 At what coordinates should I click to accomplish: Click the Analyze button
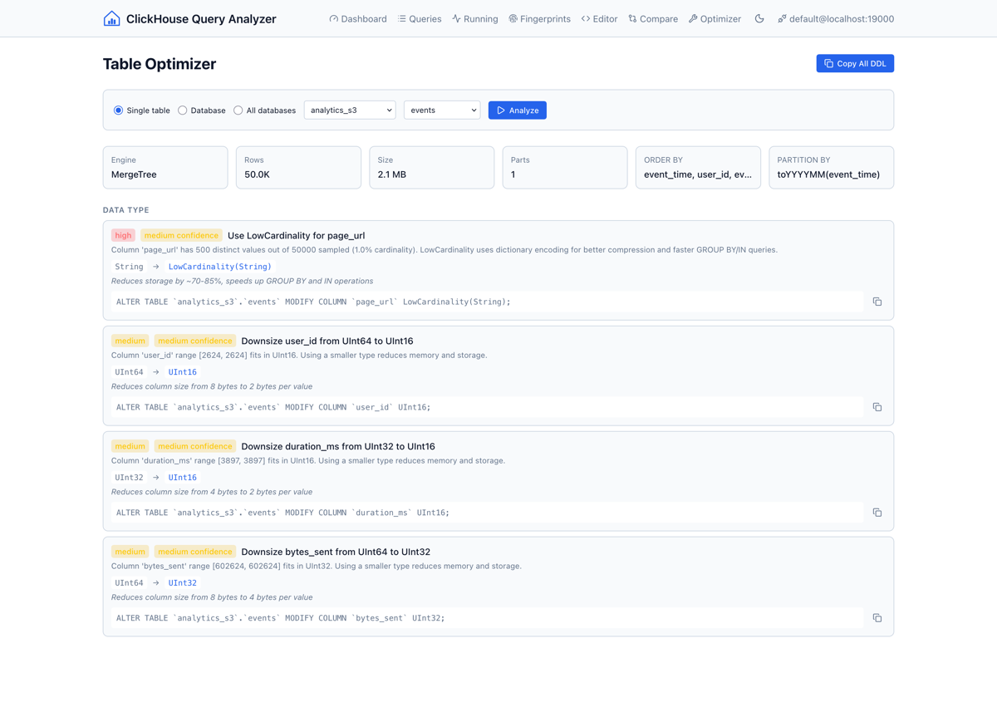pyautogui.click(x=518, y=110)
